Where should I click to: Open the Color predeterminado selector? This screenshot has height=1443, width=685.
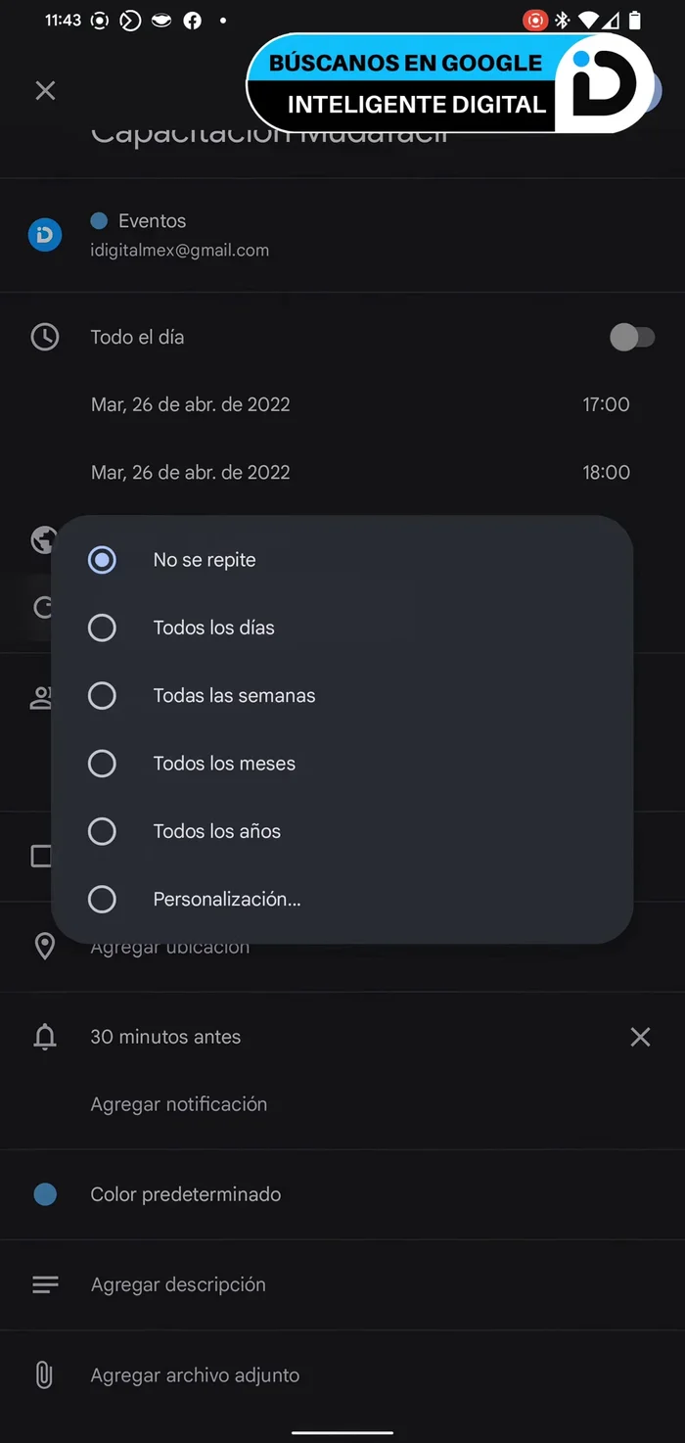pos(185,1193)
